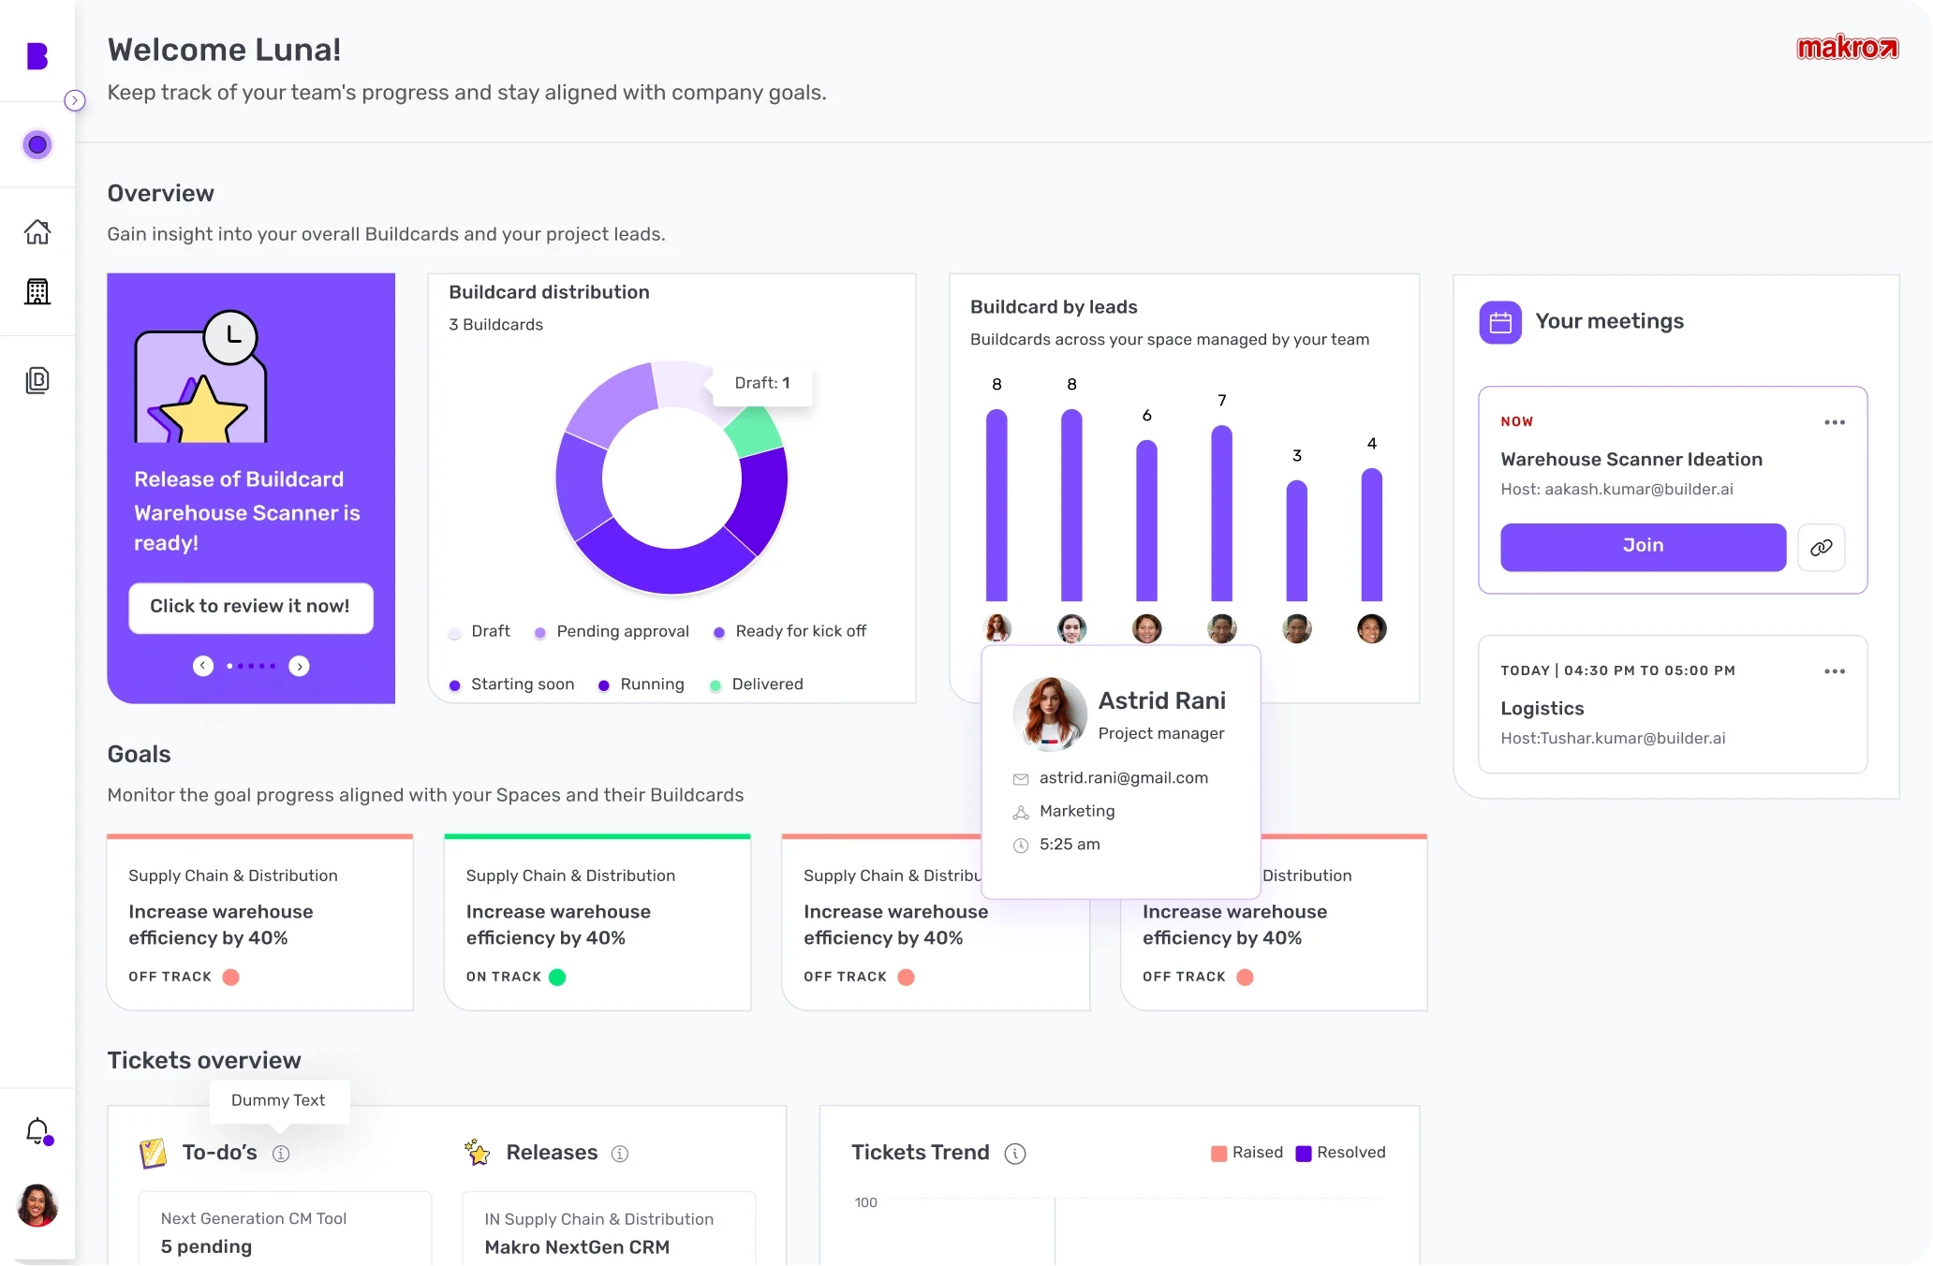Toggle the Resolved legend in Tickets Trend
The height and width of the screenshot is (1266, 1933).
(x=1340, y=1153)
